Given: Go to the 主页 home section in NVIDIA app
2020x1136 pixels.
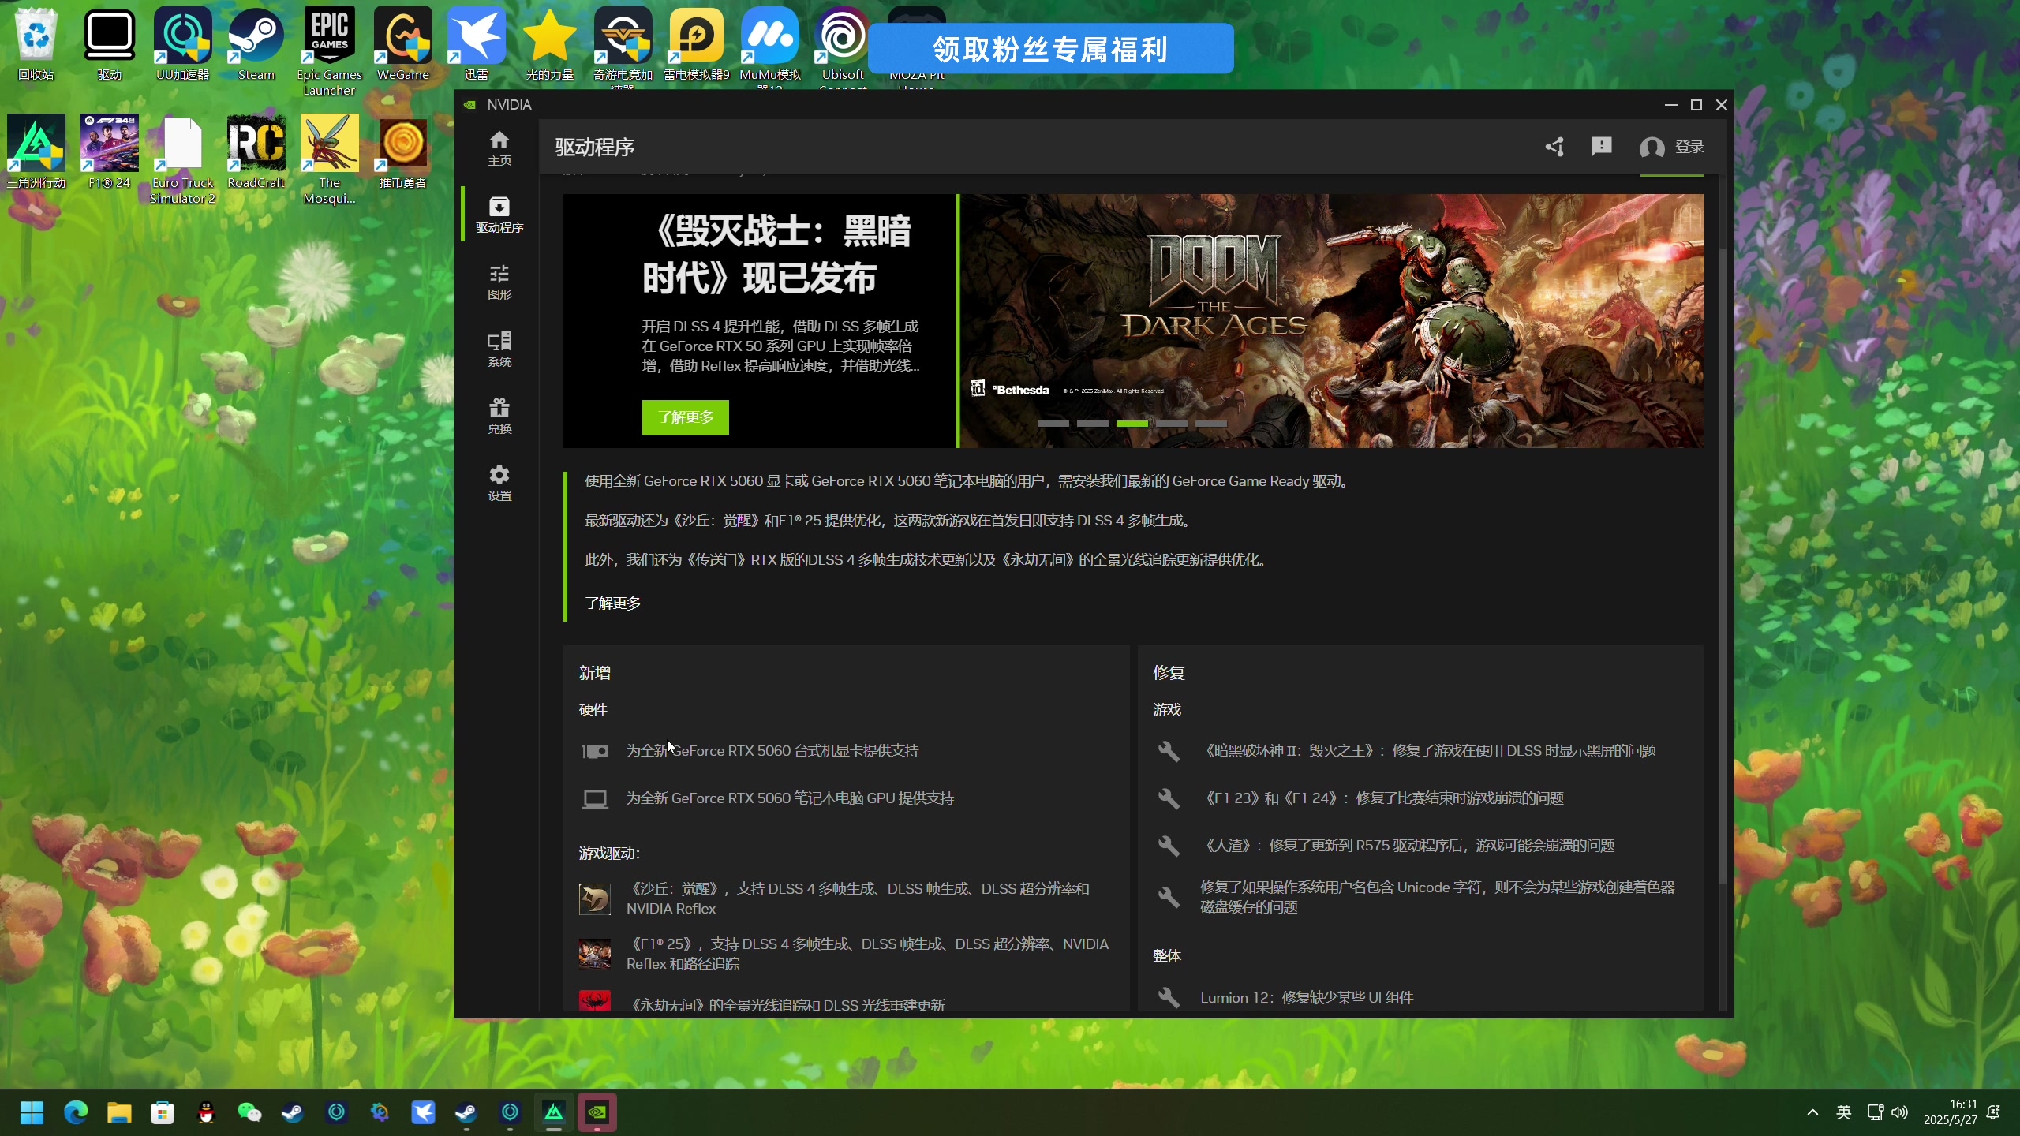Looking at the screenshot, I should pyautogui.click(x=499, y=148).
